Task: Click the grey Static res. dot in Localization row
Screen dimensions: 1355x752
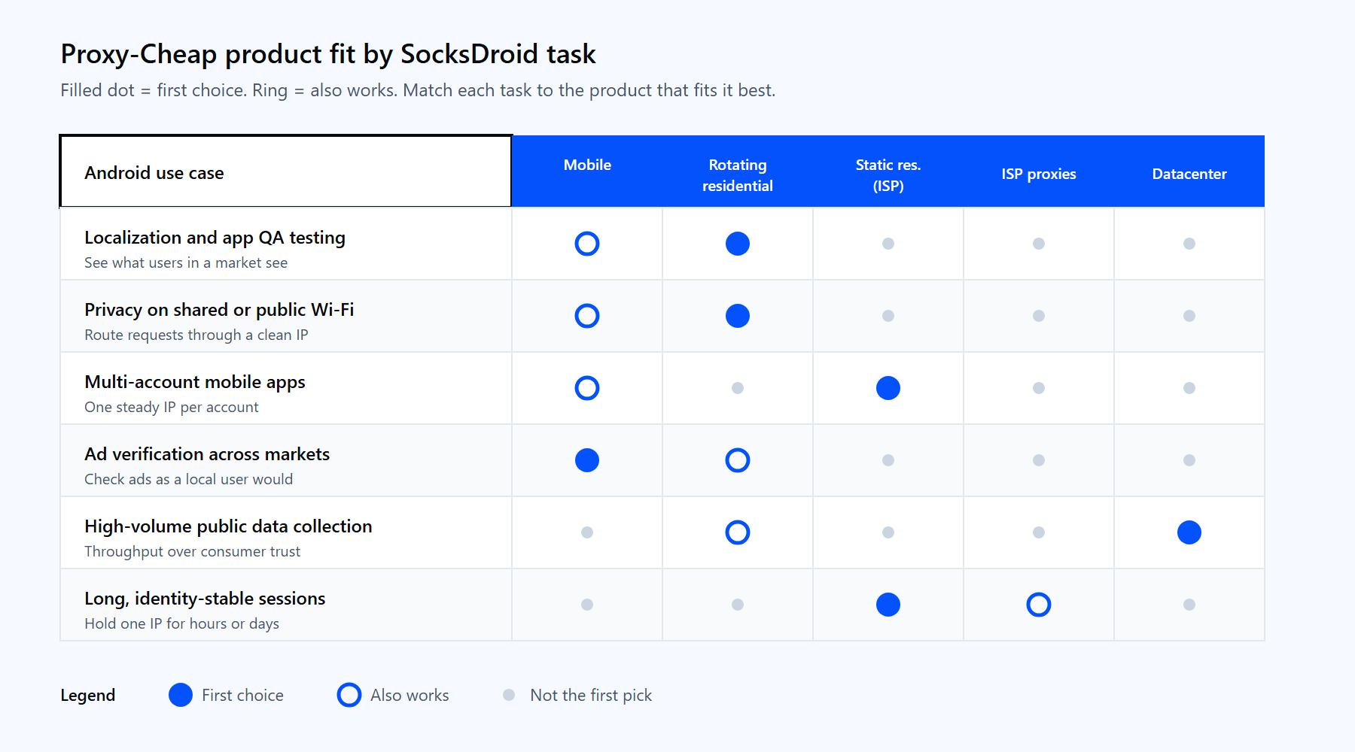Action: tap(888, 244)
